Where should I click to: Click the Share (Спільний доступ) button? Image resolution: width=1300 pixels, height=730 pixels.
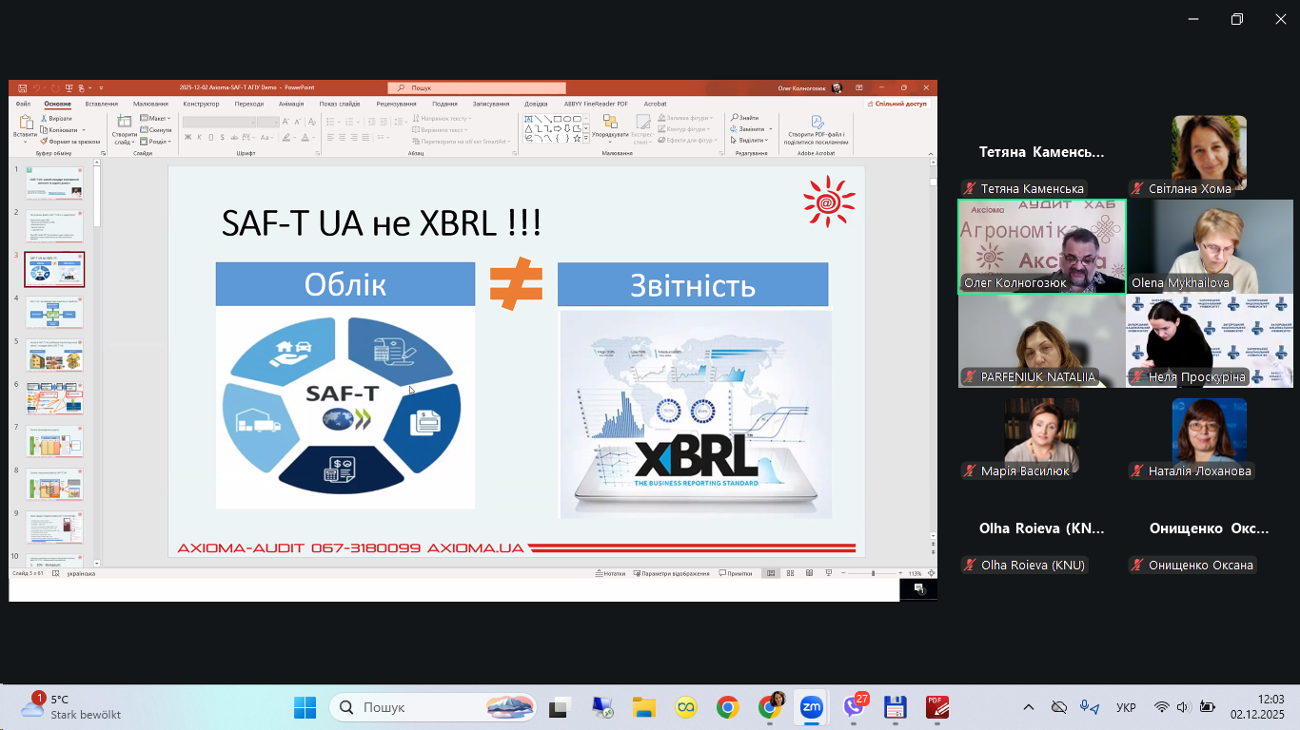[x=898, y=104]
